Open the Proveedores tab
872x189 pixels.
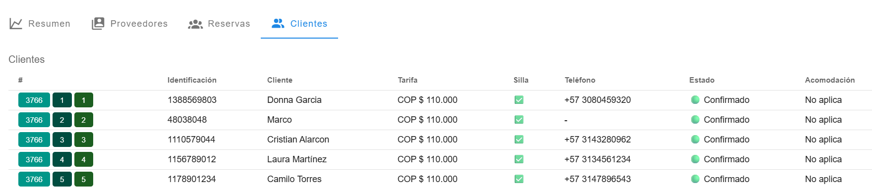point(129,24)
